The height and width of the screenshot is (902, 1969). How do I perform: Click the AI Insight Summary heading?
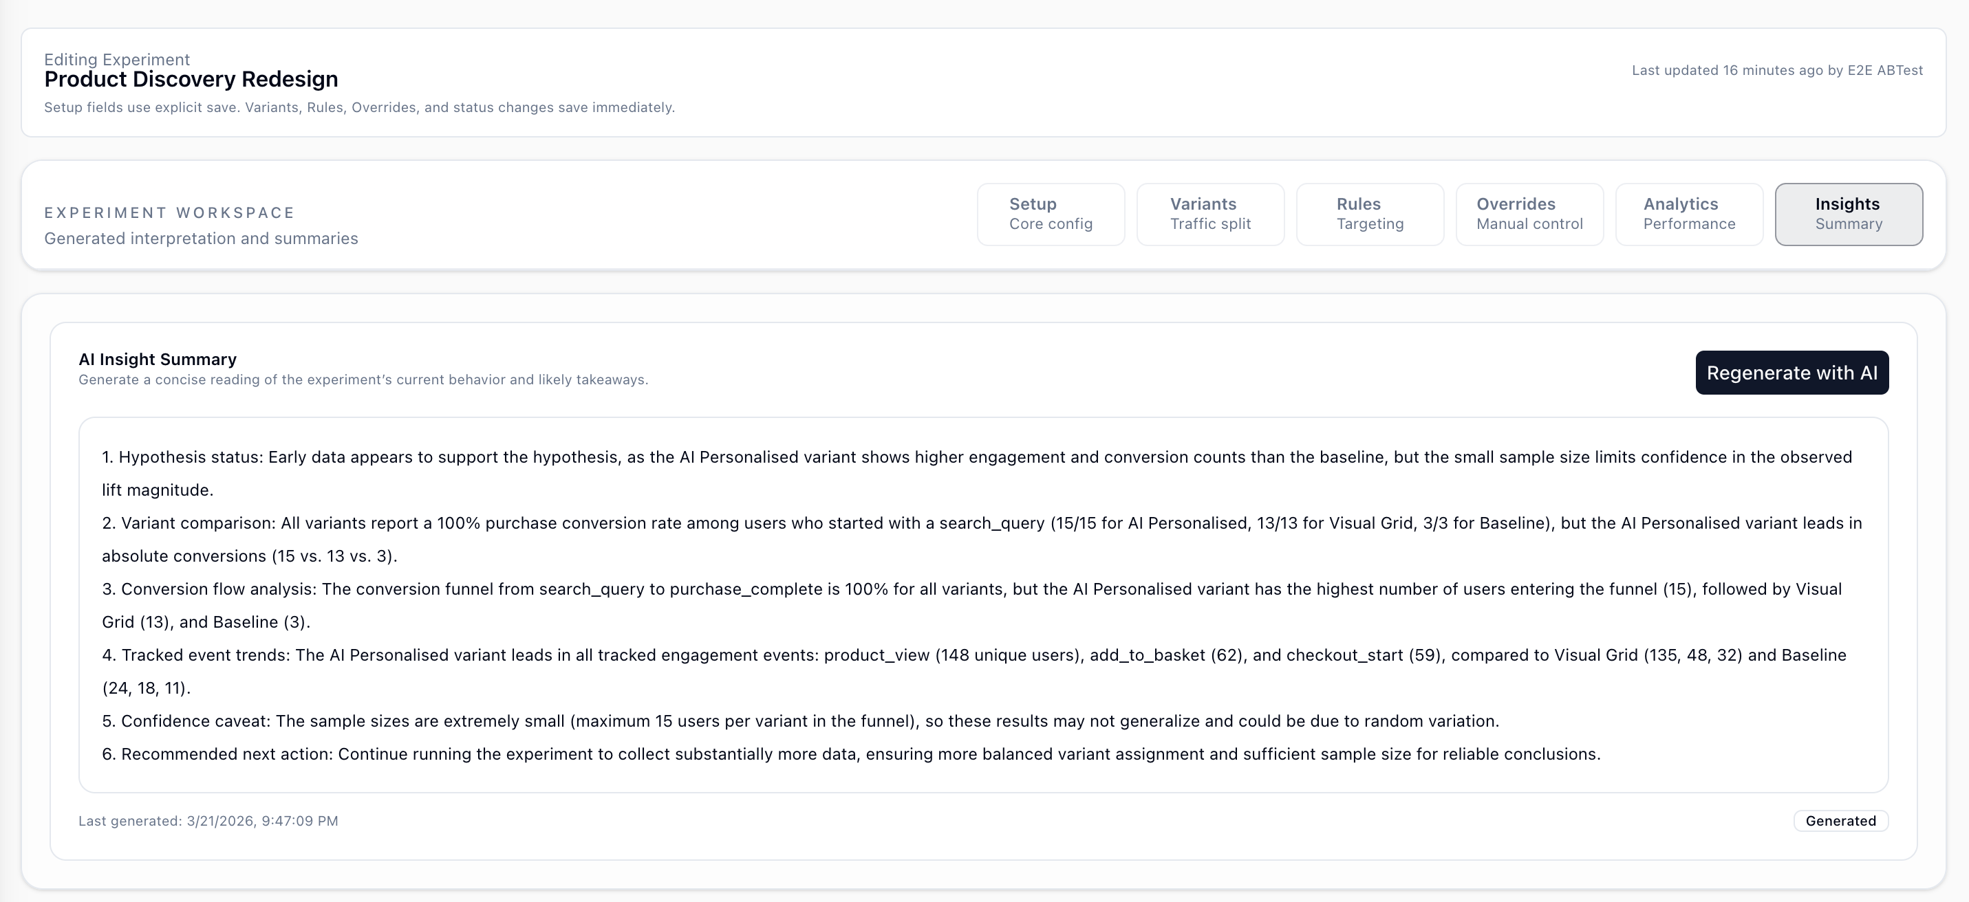pos(158,359)
